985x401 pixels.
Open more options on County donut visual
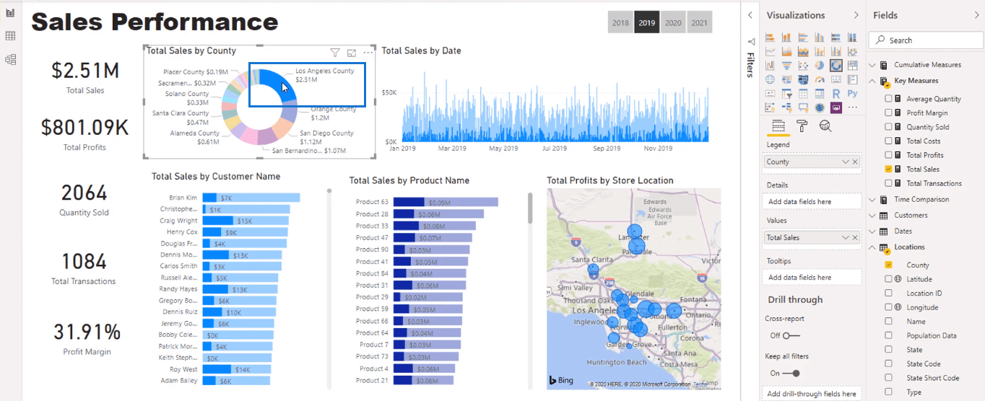point(368,52)
